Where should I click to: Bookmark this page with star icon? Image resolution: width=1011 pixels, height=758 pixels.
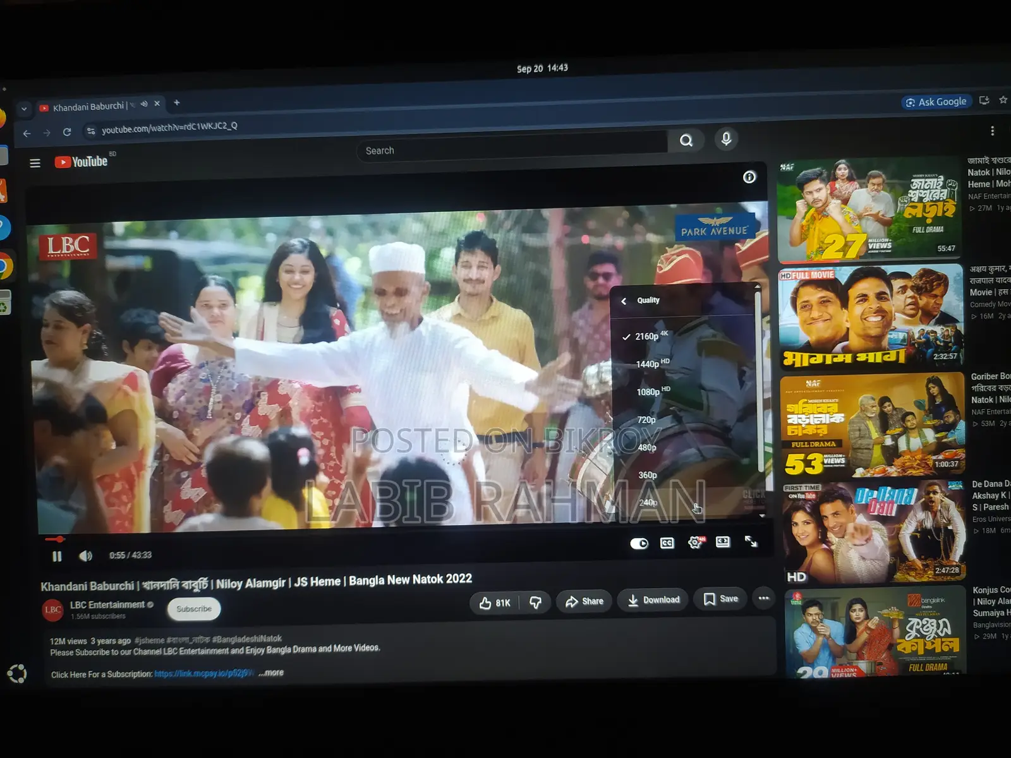(1003, 100)
